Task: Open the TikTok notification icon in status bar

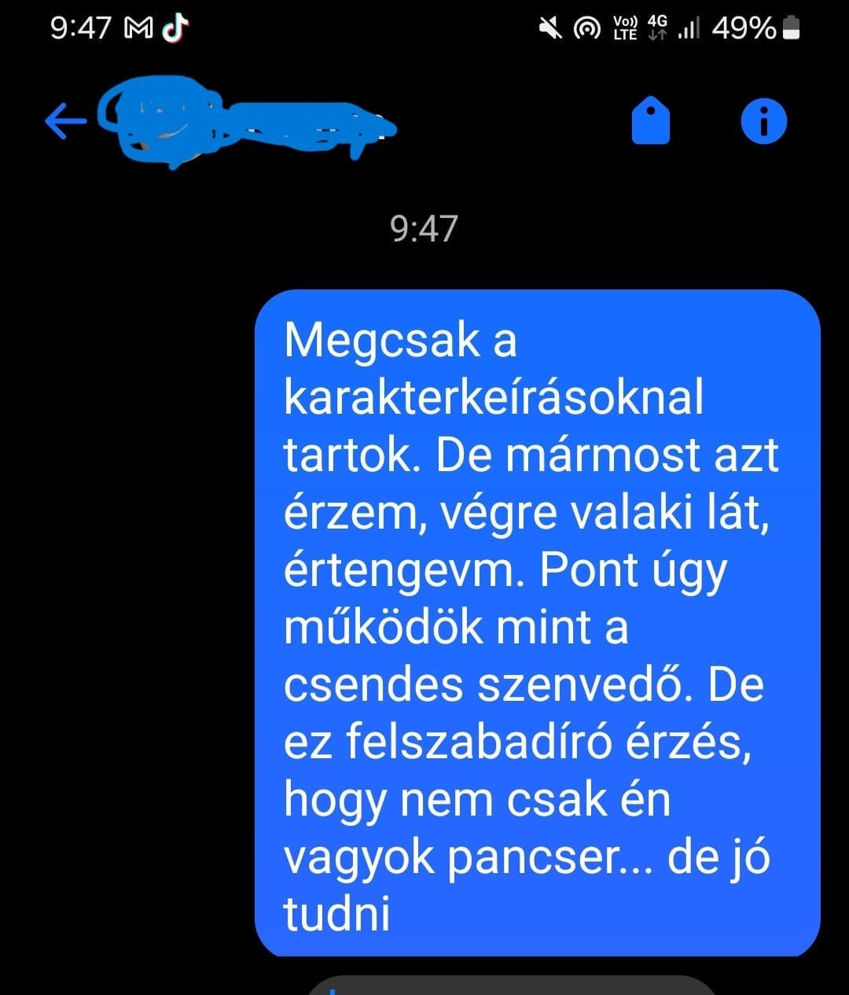Action: click(175, 28)
